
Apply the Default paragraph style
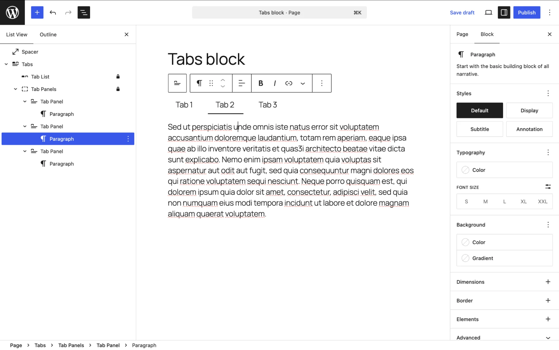tap(480, 110)
